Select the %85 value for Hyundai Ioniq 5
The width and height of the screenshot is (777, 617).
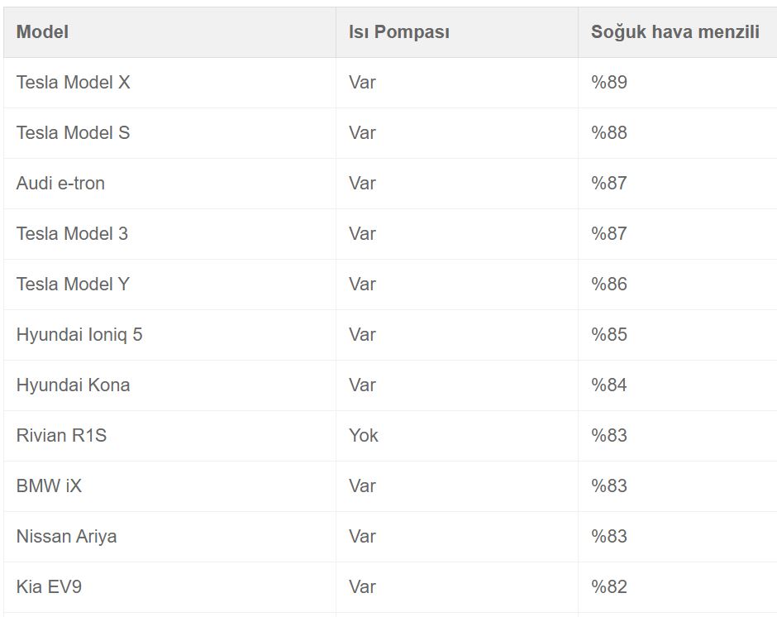click(x=609, y=335)
